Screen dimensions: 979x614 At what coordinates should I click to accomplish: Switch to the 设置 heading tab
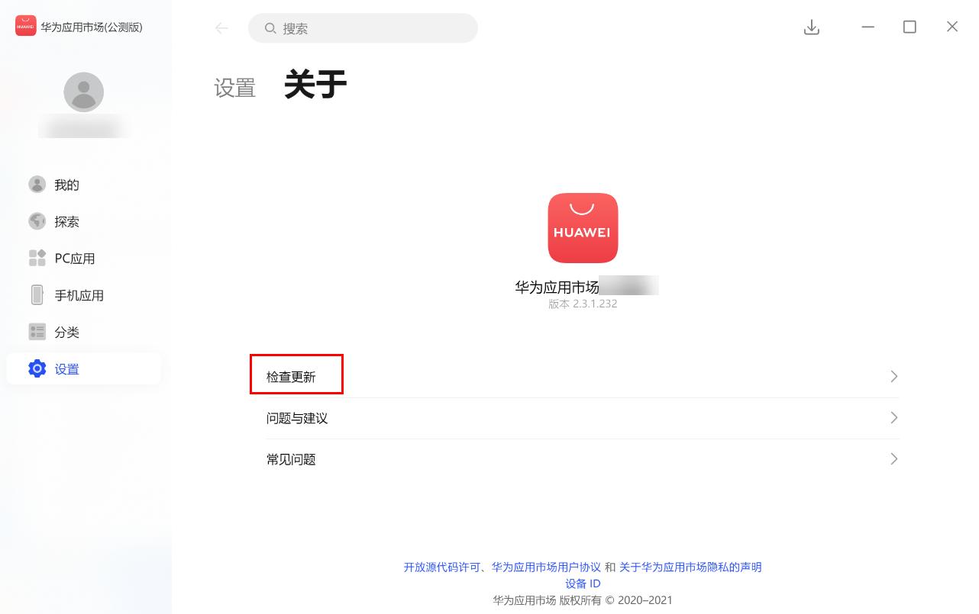(234, 87)
